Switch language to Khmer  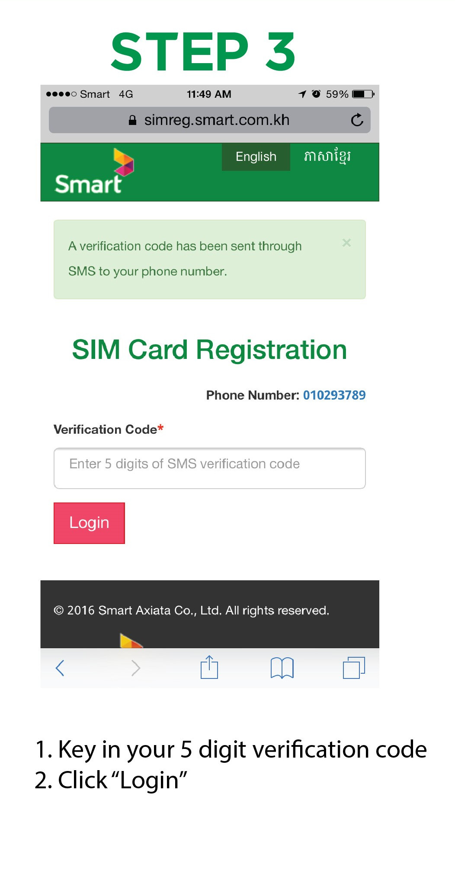tap(327, 157)
